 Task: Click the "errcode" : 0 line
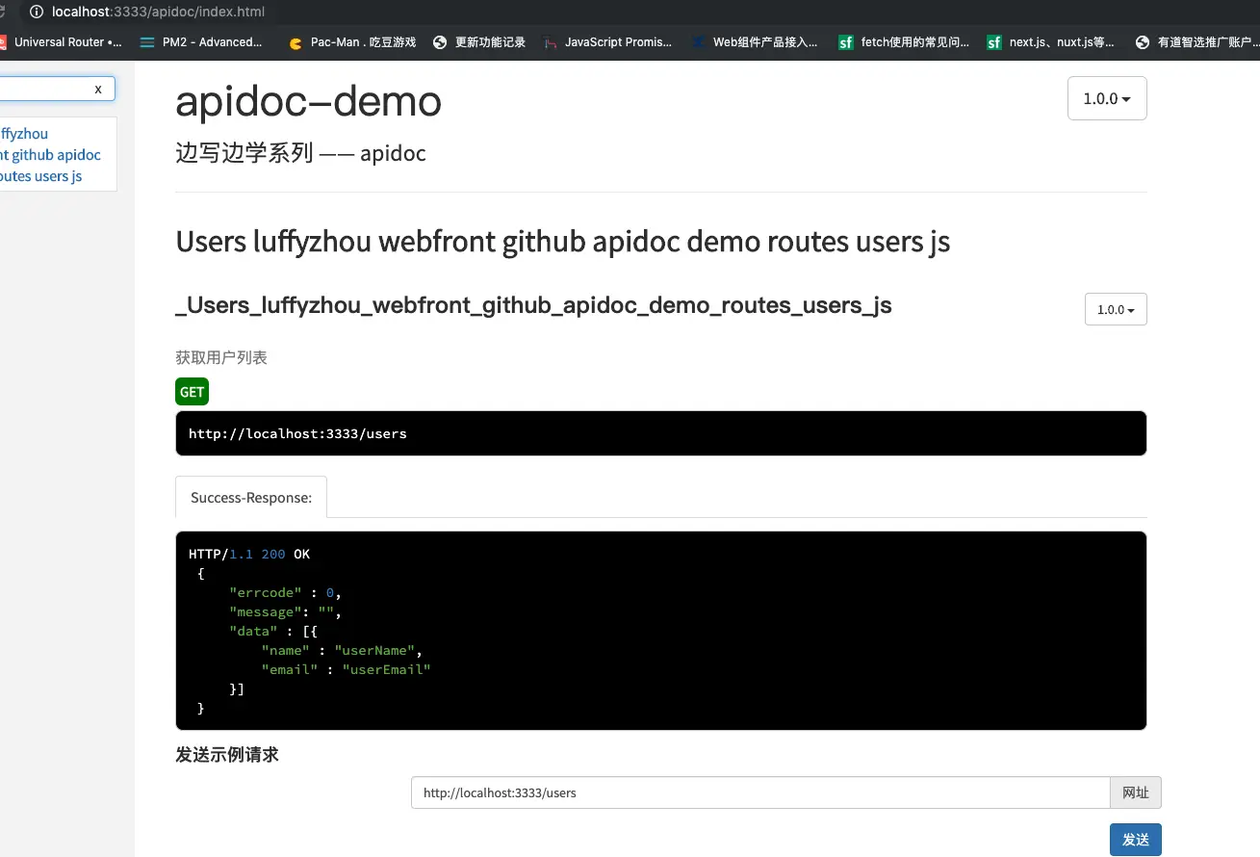click(x=285, y=592)
